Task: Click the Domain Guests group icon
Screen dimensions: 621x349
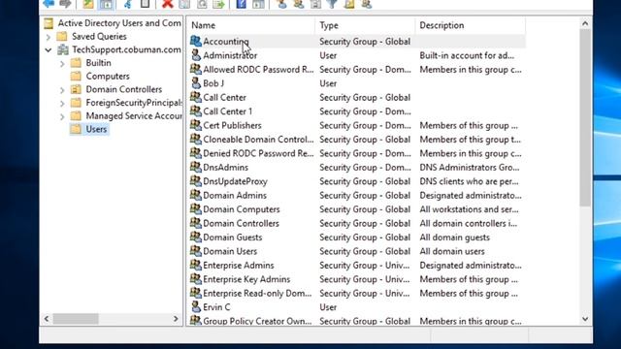Action: [196, 237]
